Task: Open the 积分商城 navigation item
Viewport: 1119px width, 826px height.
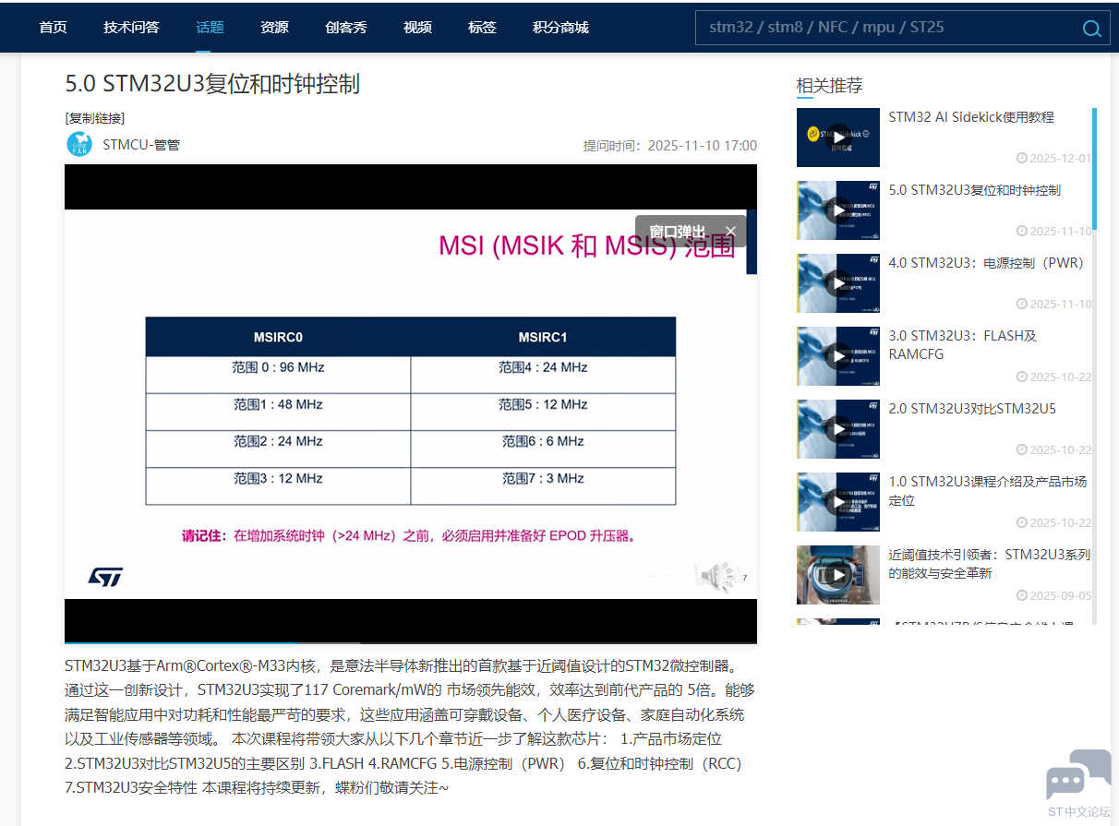Action: point(560,27)
